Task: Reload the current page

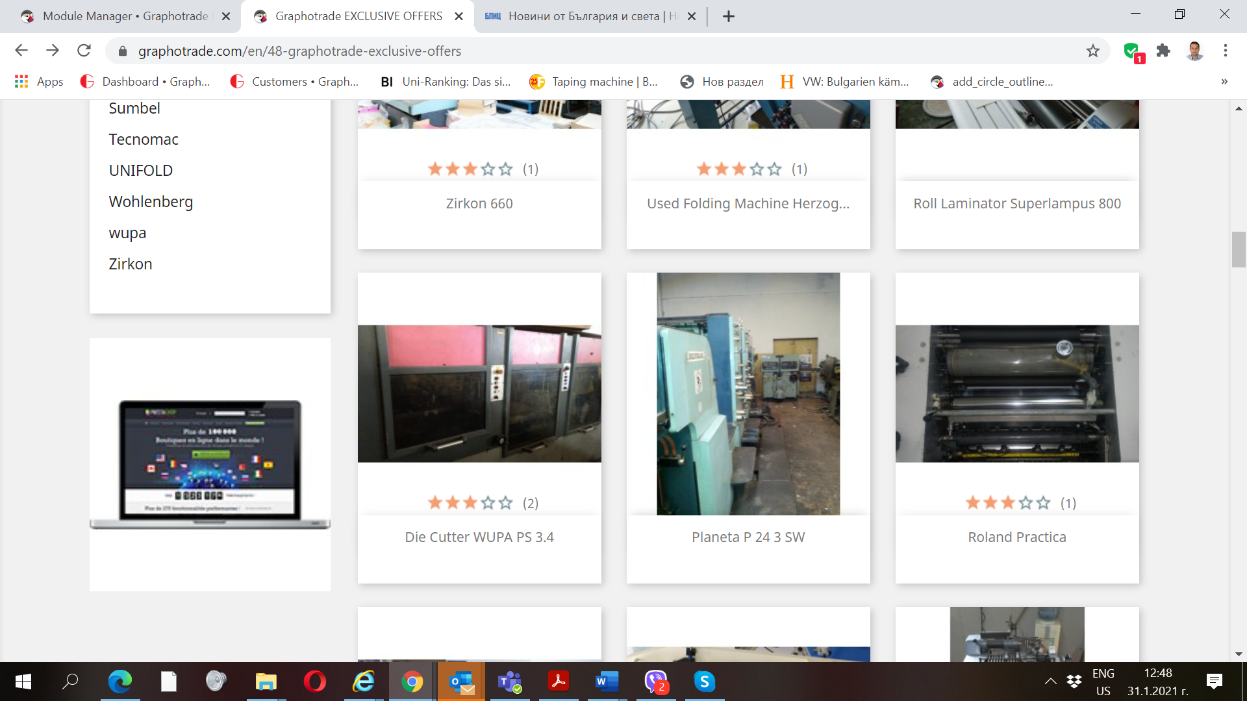Action: click(x=84, y=51)
